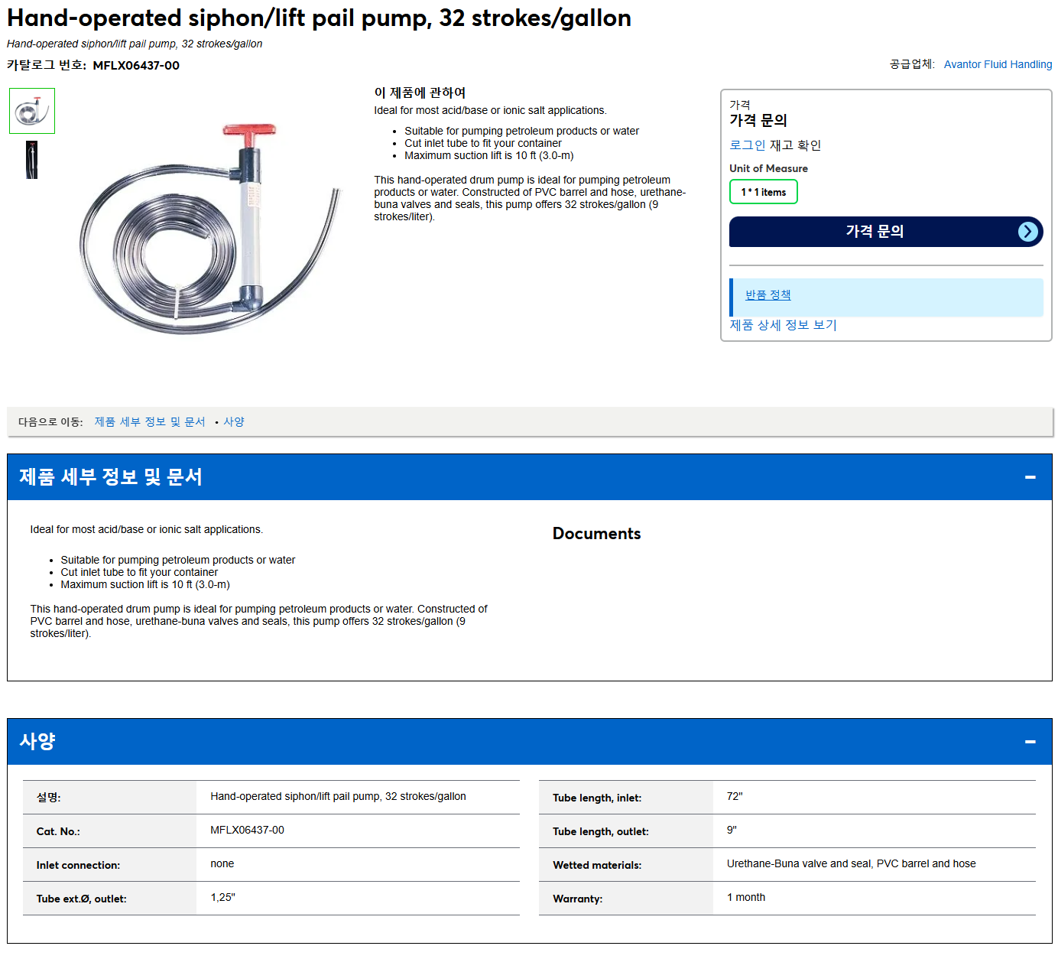Click the arrow icon on 가격 문의 button

tap(1028, 232)
